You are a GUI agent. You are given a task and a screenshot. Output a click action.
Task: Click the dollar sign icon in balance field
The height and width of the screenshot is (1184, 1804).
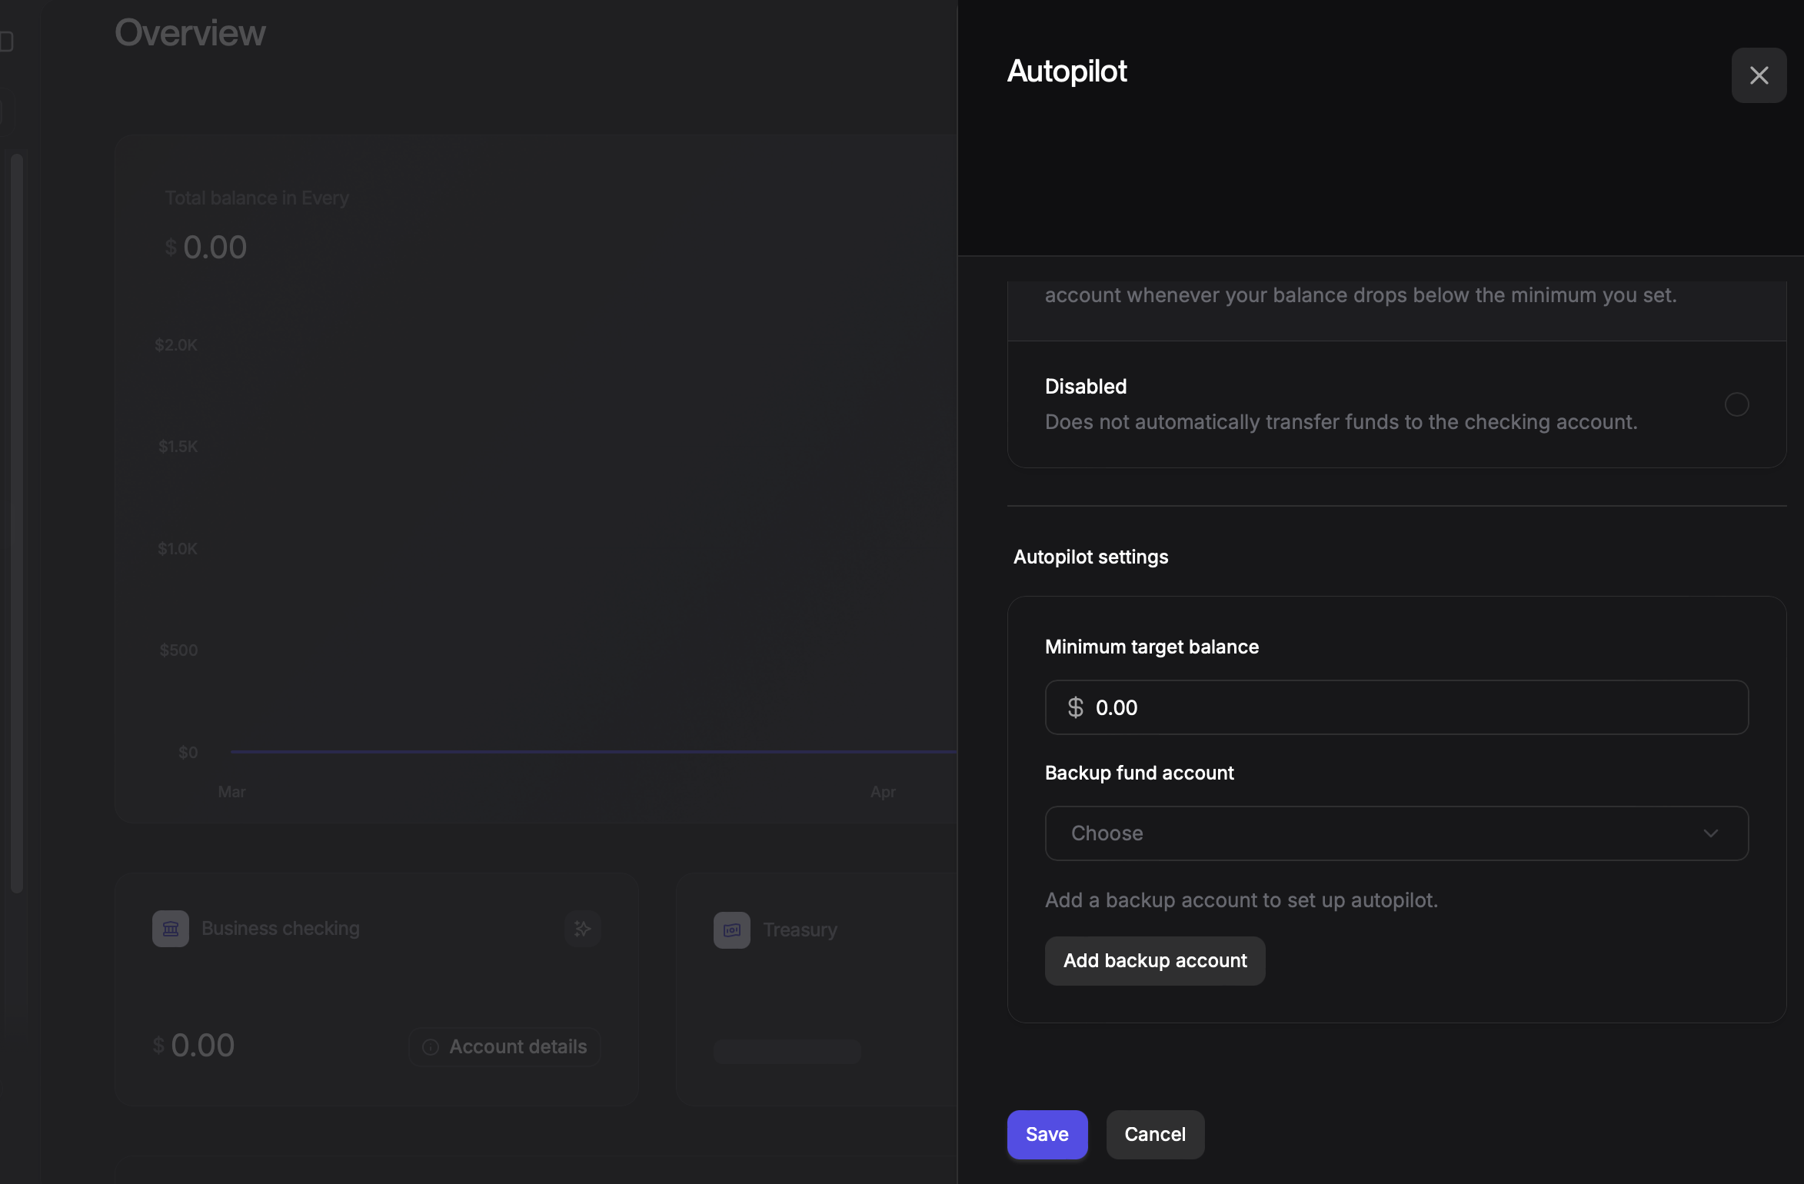point(1075,707)
